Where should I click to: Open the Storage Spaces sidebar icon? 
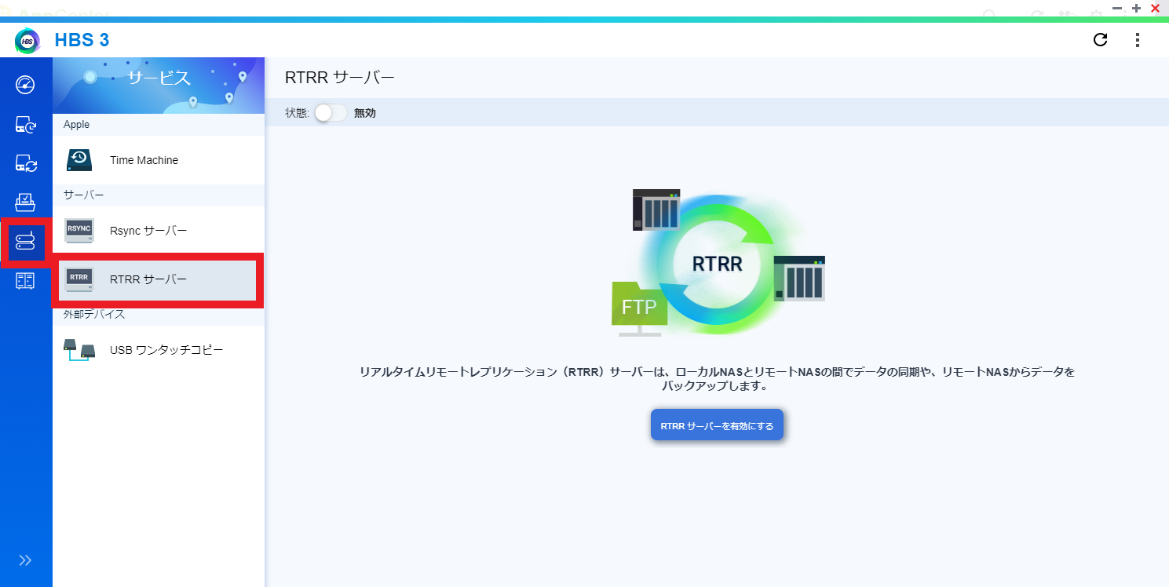(x=26, y=281)
